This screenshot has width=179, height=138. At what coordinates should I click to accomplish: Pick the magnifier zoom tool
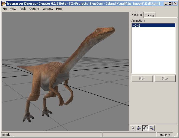[152, 128]
